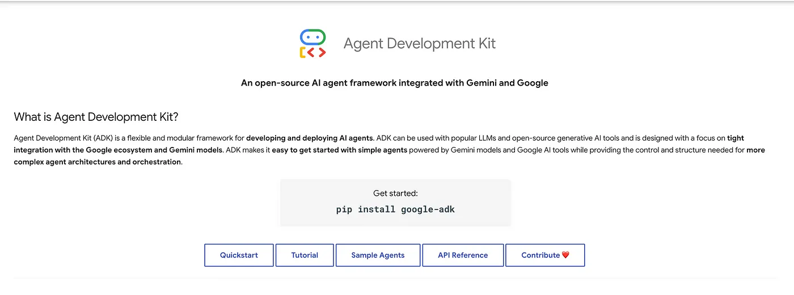
Task: Open the Quickstart button
Action: coord(239,255)
